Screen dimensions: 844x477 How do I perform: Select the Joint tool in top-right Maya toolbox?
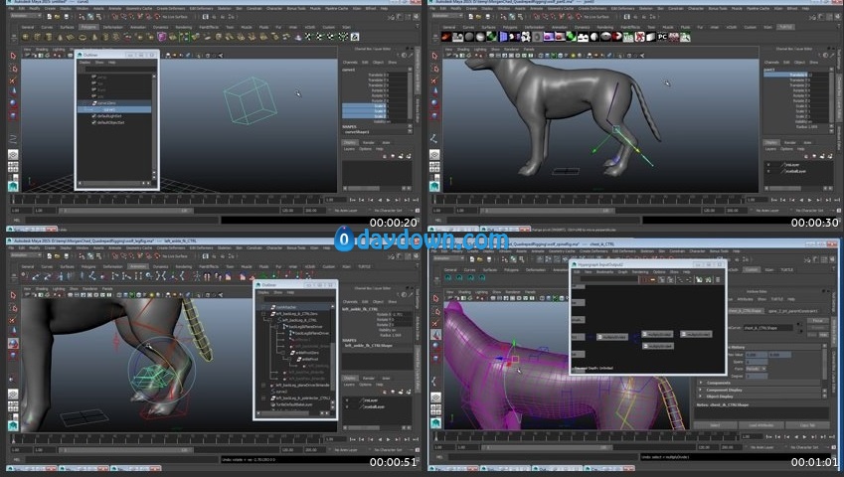434,138
